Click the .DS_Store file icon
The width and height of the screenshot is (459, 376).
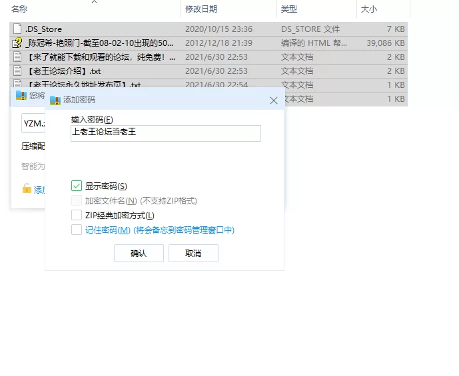pos(17,29)
